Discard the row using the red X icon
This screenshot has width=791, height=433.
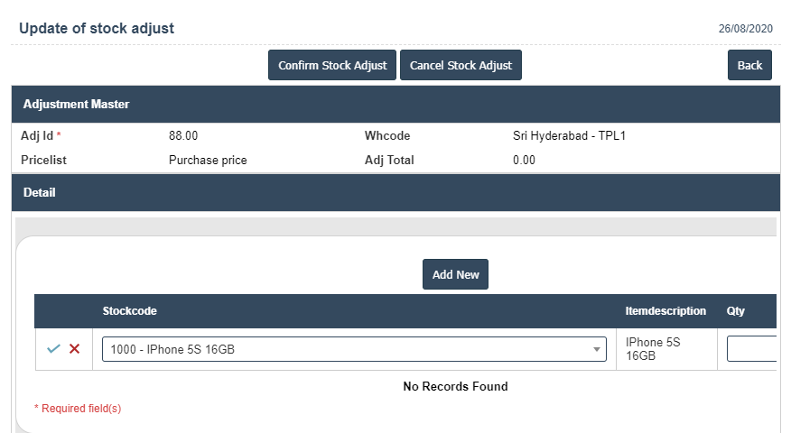pyautogui.click(x=75, y=349)
